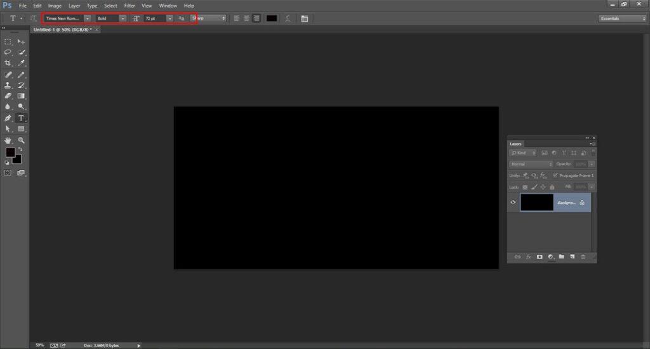650x349 pixels.
Task: Select the History Brush tool
Action: pos(21,85)
